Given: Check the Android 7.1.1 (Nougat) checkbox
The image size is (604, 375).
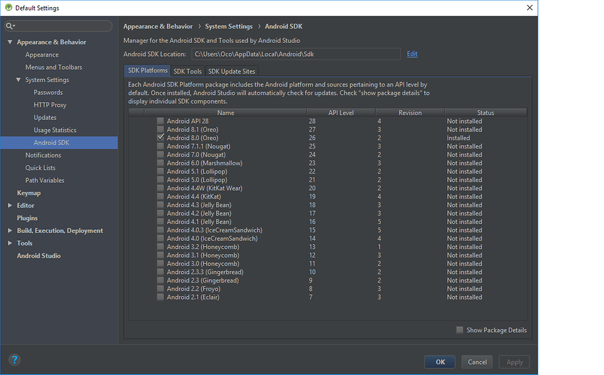Looking at the screenshot, I should point(160,146).
